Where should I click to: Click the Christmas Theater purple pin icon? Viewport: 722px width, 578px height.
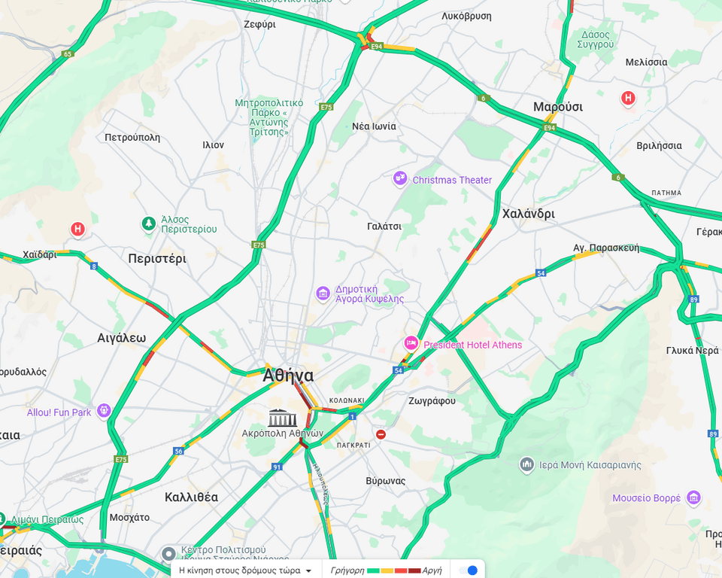pos(399,179)
